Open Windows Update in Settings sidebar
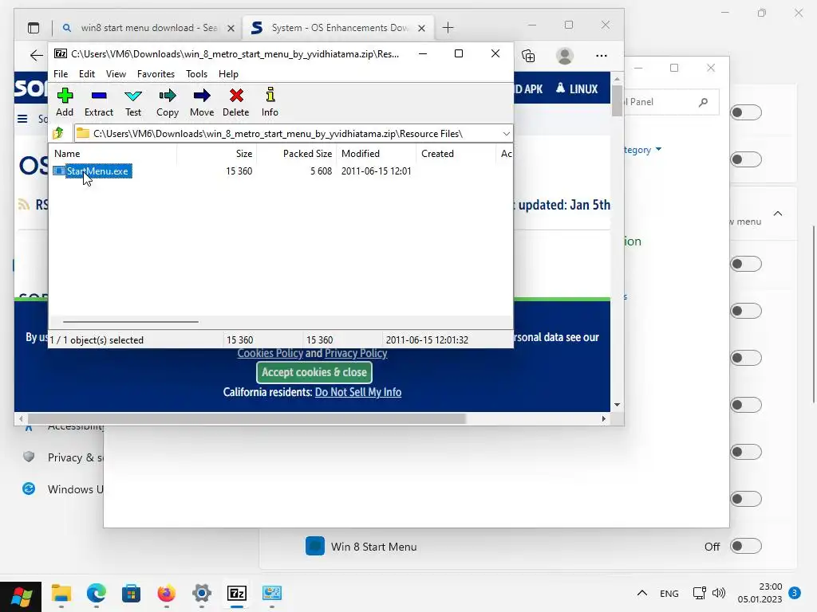 pyautogui.click(x=63, y=489)
